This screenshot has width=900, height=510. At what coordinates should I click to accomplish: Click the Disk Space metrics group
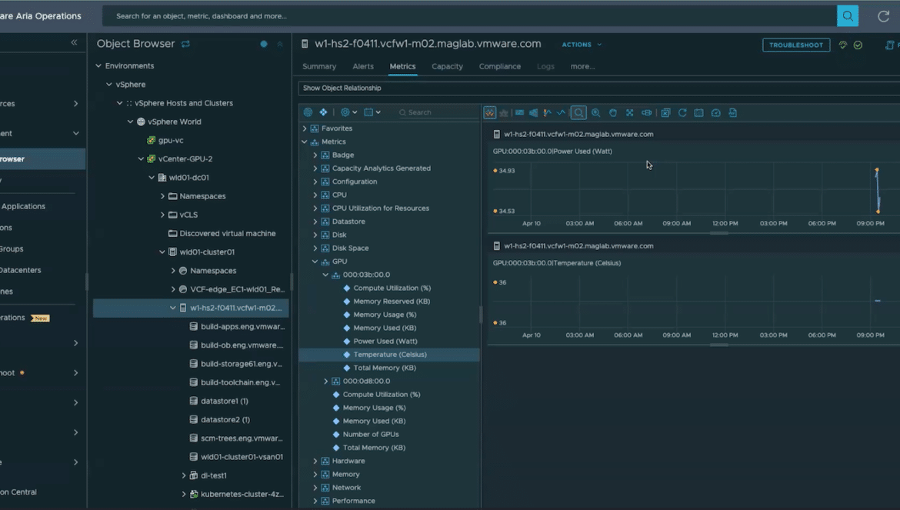point(350,248)
